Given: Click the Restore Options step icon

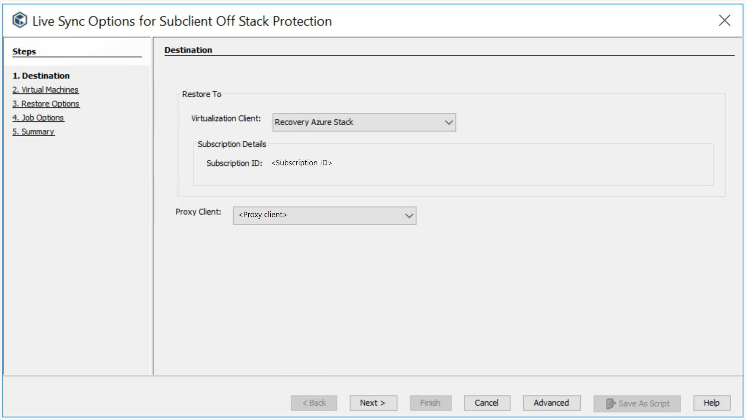Looking at the screenshot, I should coord(46,103).
